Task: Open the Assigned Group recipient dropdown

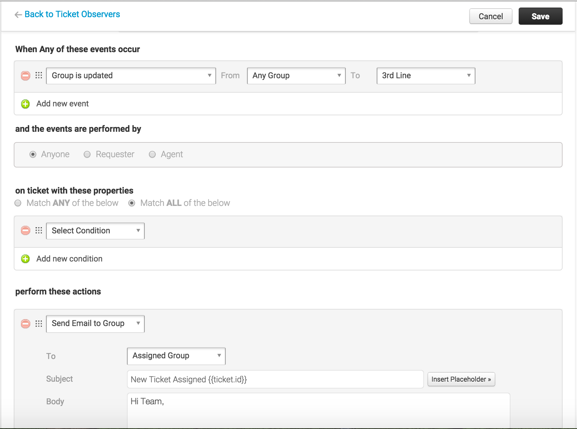Action: point(176,356)
